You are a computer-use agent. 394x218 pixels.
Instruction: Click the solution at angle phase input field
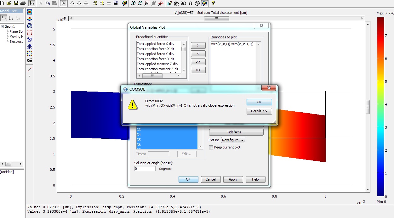click(x=145, y=169)
